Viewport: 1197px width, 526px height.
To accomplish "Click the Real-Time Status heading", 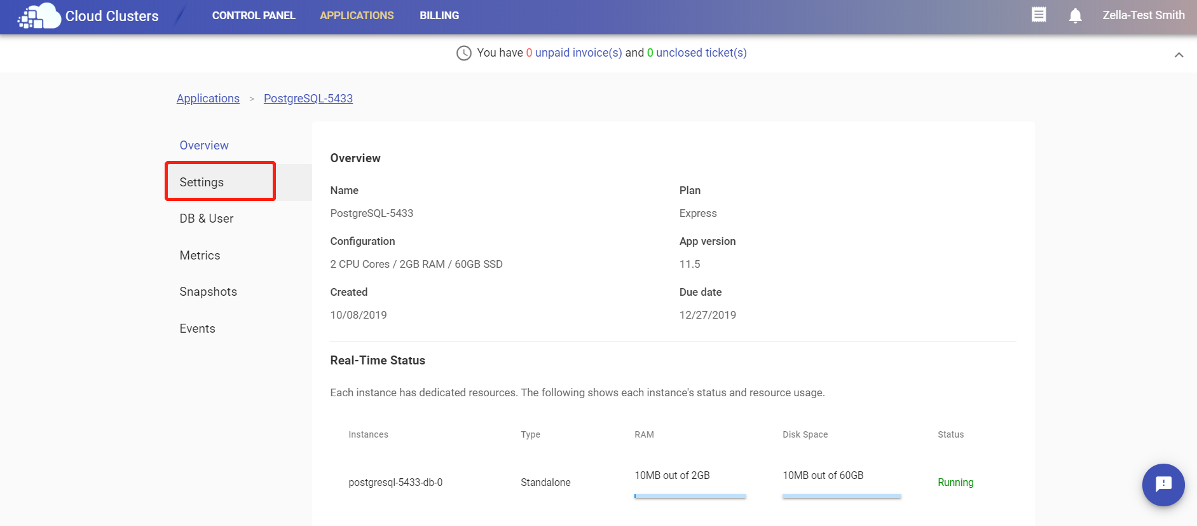I will tap(378, 361).
